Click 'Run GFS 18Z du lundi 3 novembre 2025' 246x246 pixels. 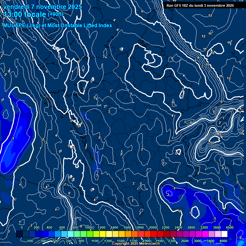coord(200,5)
